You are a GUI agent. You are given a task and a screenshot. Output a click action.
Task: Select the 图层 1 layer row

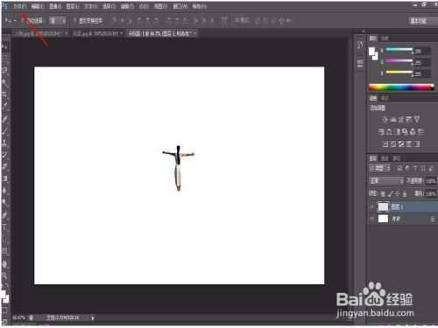[x=402, y=206]
